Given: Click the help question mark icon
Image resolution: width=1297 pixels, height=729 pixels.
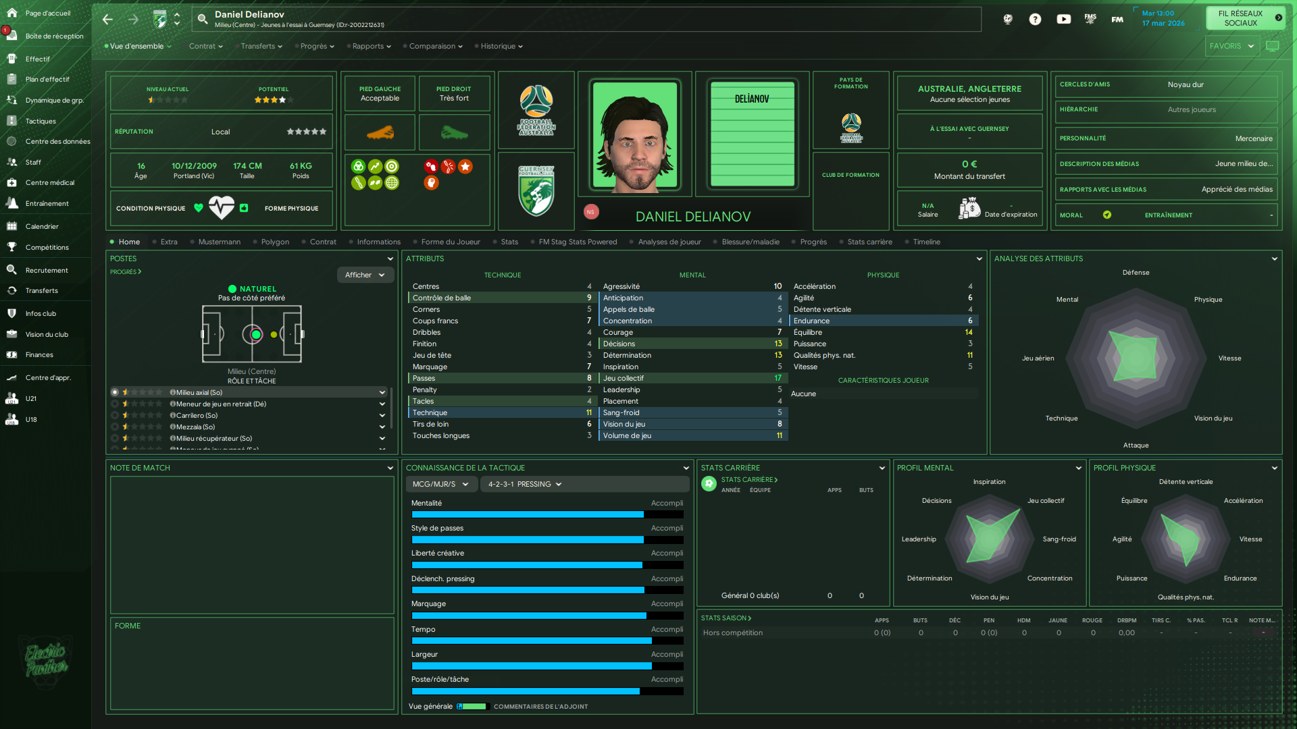Looking at the screenshot, I should [1035, 20].
